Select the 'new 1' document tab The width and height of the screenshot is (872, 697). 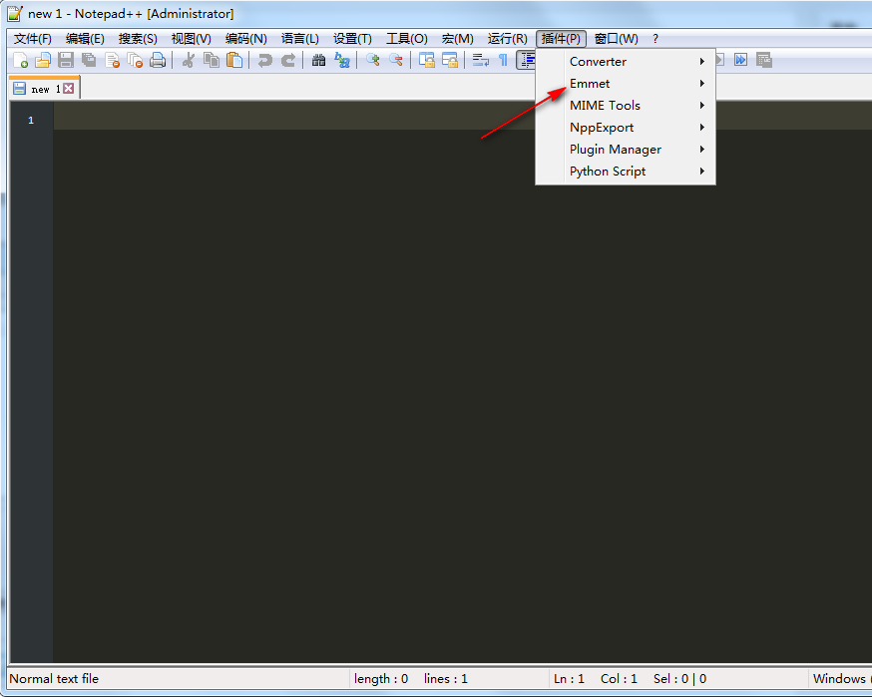tap(45, 89)
